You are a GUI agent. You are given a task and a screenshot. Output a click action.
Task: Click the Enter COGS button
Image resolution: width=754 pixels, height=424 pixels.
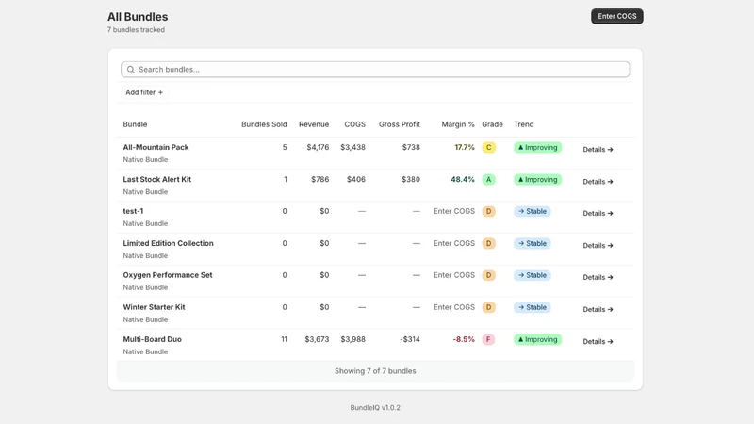point(617,16)
